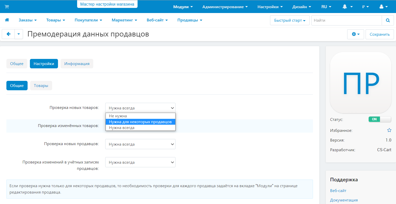Open the user account icon menu

[x=383, y=7]
